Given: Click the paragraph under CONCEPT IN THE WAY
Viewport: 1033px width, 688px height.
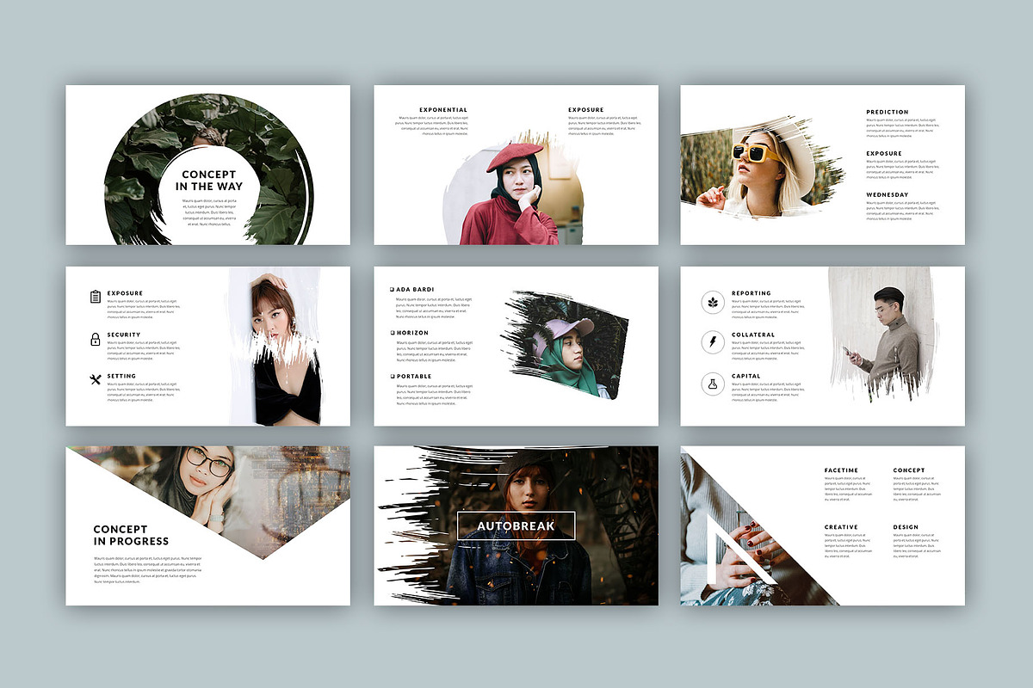Looking at the screenshot, I should [209, 212].
